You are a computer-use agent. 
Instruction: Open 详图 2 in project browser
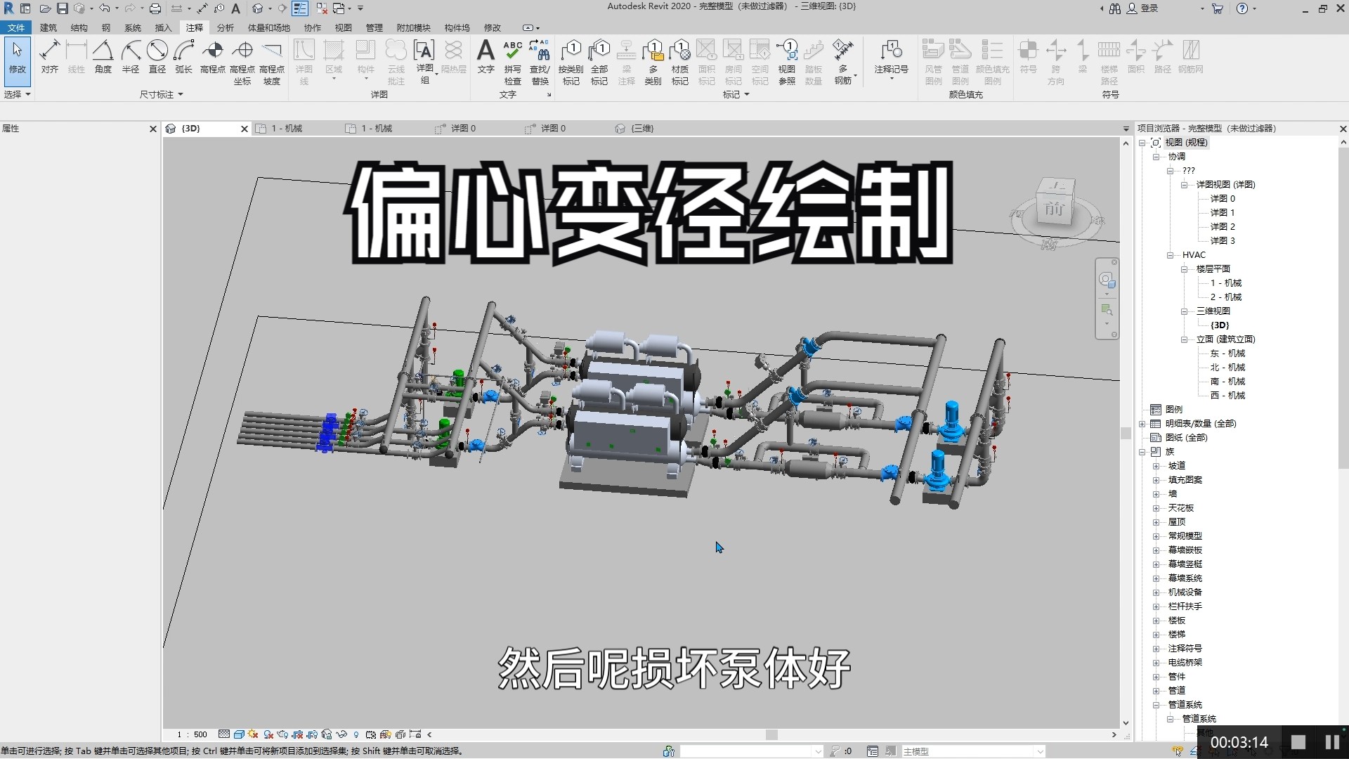click(1222, 227)
